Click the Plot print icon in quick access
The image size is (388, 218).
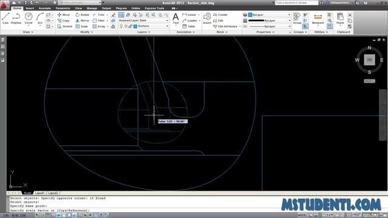pyautogui.click(x=55, y=2)
